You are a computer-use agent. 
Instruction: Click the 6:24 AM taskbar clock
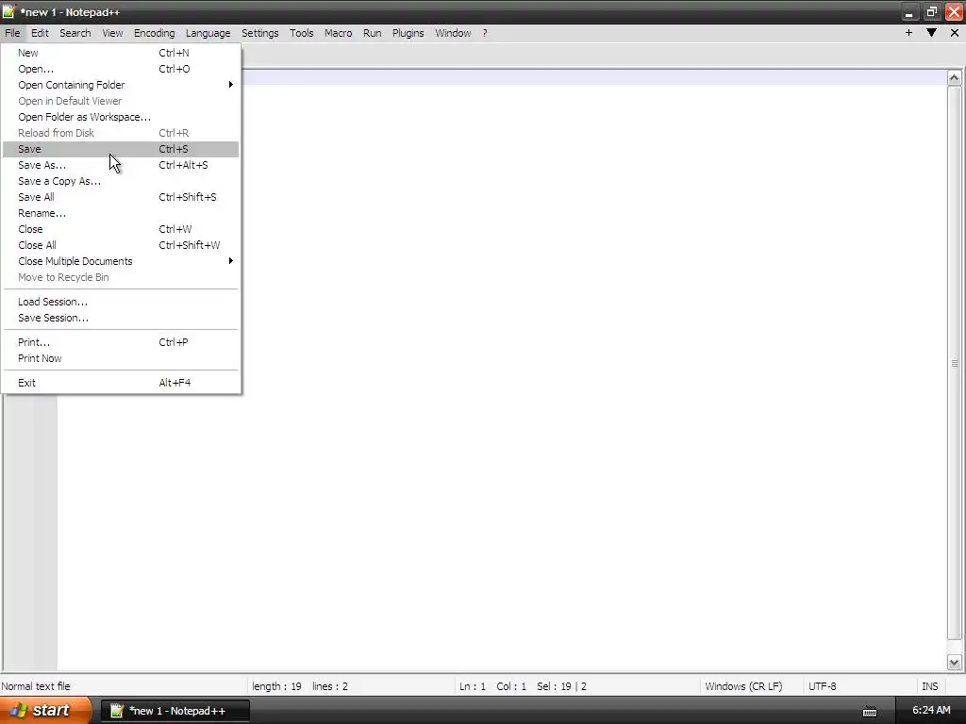point(931,710)
